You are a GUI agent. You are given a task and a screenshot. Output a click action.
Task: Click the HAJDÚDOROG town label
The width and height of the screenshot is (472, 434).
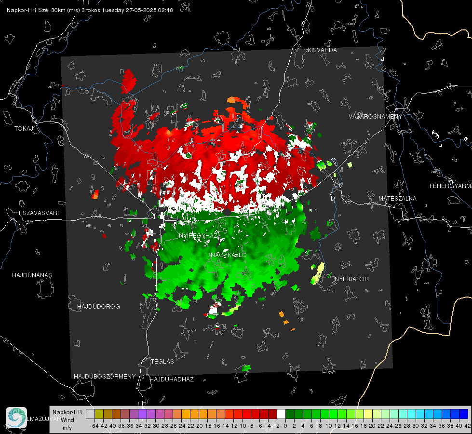coord(98,306)
